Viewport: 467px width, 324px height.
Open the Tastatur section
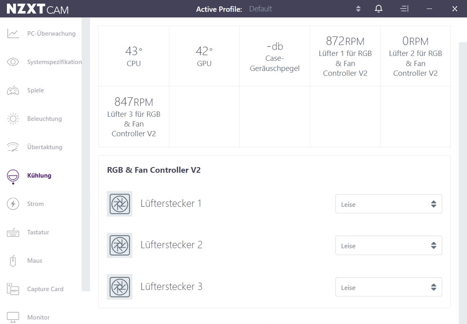pos(38,232)
